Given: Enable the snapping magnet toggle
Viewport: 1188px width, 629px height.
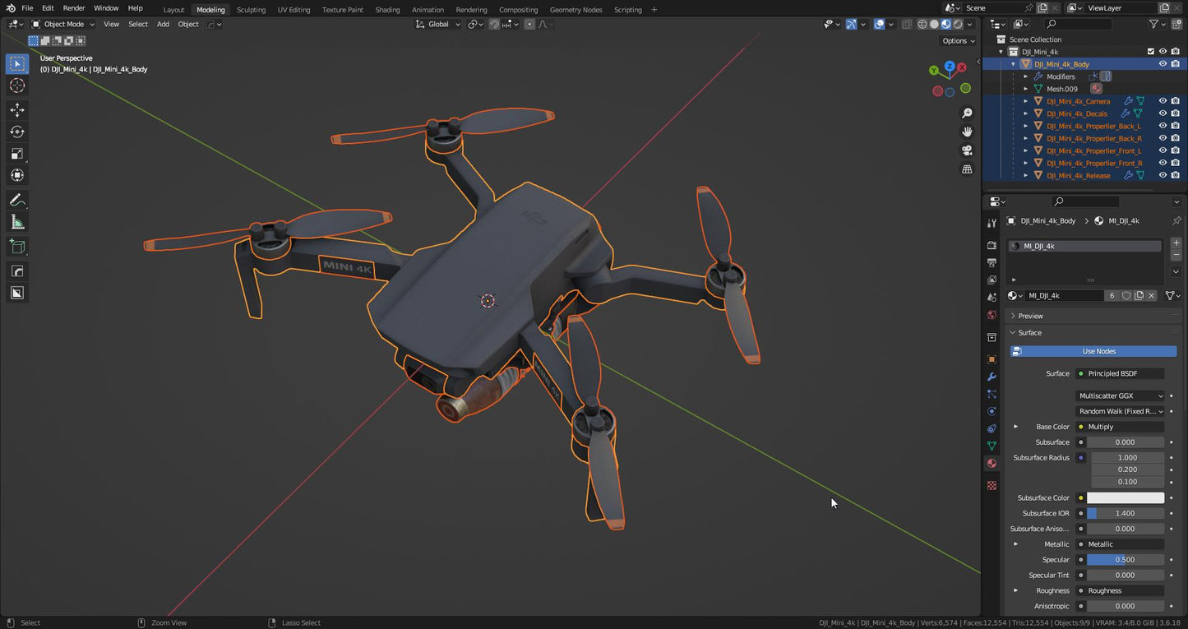Looking at the screenshot, I should pyautogui.click(x=493, y=24).
